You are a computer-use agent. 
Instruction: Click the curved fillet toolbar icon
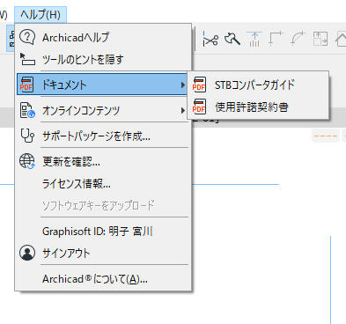298,39
